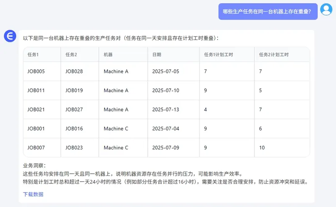Click the 任务2计划工时 column header

tap(273, 55)
